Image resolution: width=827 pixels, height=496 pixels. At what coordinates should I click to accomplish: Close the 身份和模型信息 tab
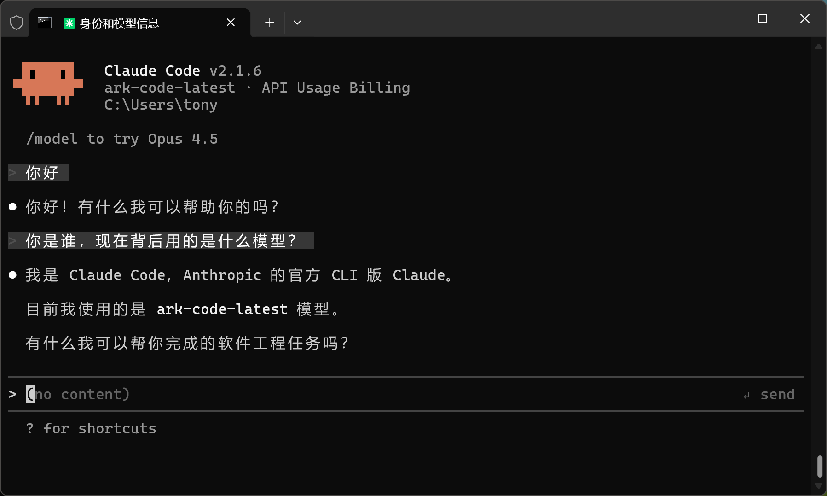tap(231, 22)
